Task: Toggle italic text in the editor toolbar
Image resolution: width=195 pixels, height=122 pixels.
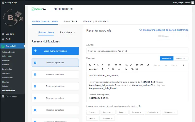Action: click(x=94, y=65)
